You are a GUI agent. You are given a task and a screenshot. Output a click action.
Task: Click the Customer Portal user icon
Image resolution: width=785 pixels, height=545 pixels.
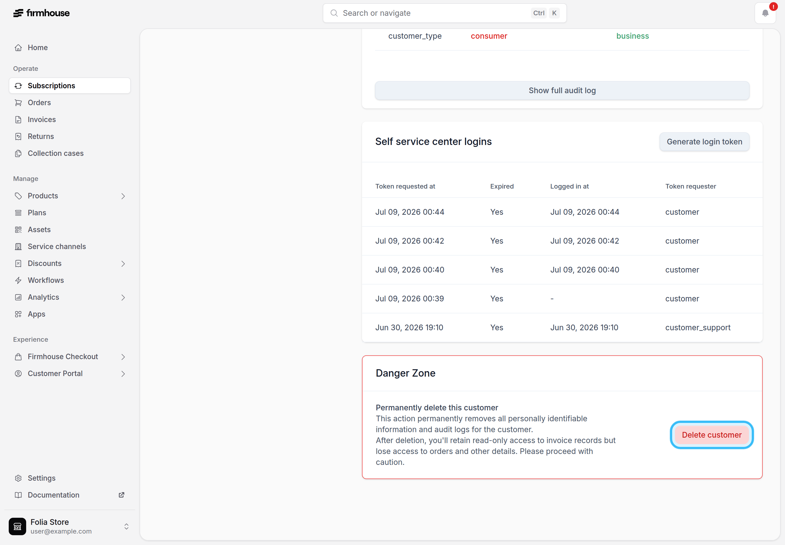(19, 374)
